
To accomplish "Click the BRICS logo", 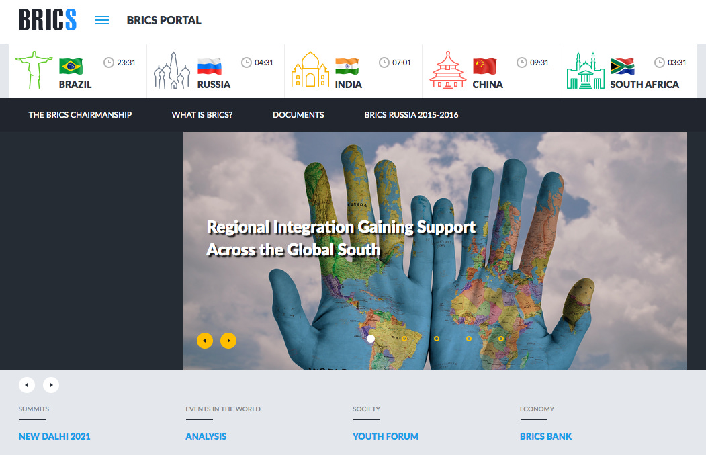I will (x=47, y=19).
